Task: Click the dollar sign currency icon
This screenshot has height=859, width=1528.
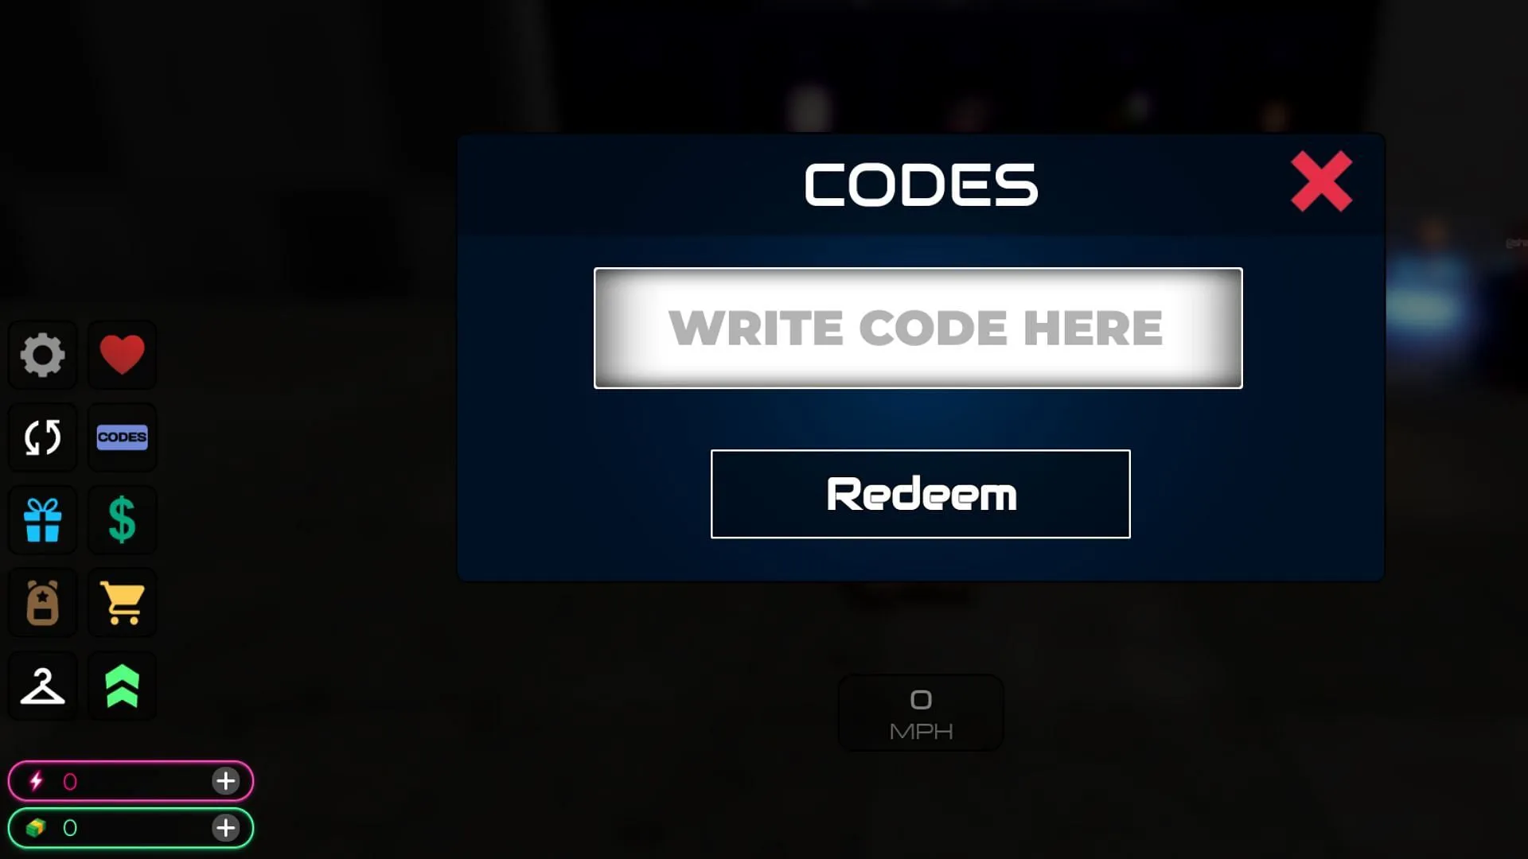Action: click(x=122, y=519)
